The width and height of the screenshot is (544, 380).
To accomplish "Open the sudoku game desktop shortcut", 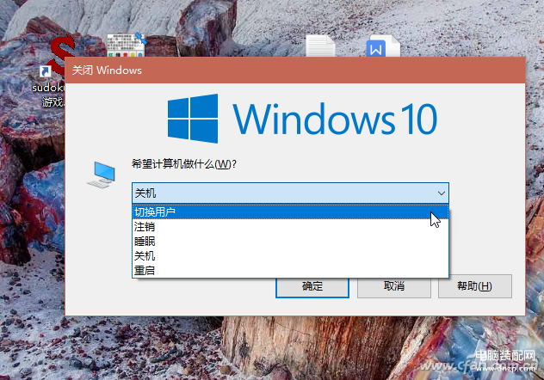I will (52, 70).
